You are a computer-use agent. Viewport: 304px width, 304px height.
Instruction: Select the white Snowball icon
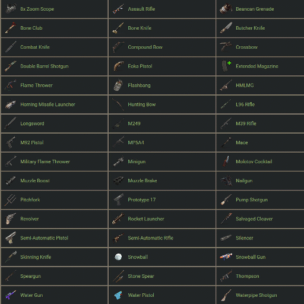[118, 257]
